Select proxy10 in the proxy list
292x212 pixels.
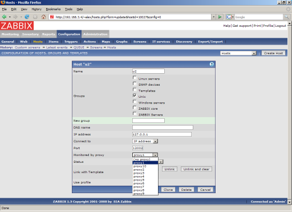click(x=145, y=166)
